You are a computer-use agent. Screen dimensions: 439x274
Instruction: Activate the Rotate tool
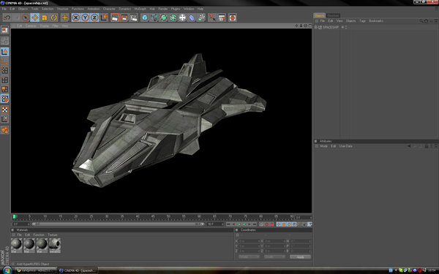point(53,18)
